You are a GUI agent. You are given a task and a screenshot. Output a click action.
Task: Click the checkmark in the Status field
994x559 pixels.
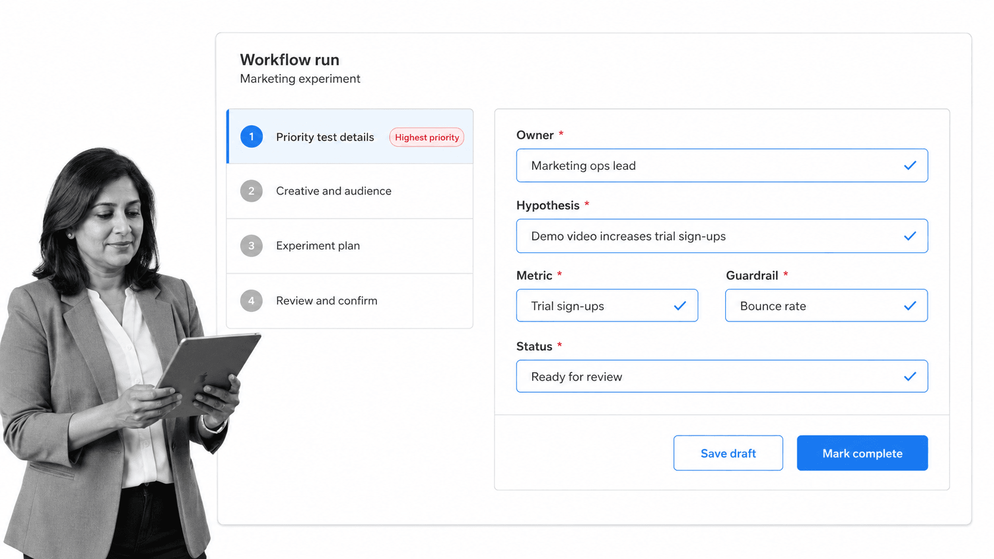pyautogui.click(x=910, y=377)
